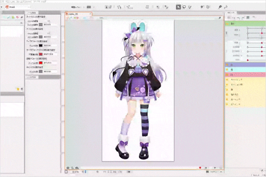This screenshot has width=266, height=177.
Task: Click the play arrow icon under the canvas
Action: [215, 168]
